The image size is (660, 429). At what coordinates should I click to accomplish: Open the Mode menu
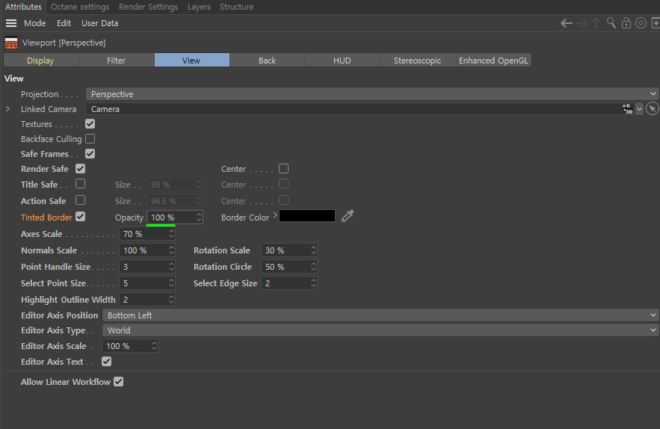35,23
